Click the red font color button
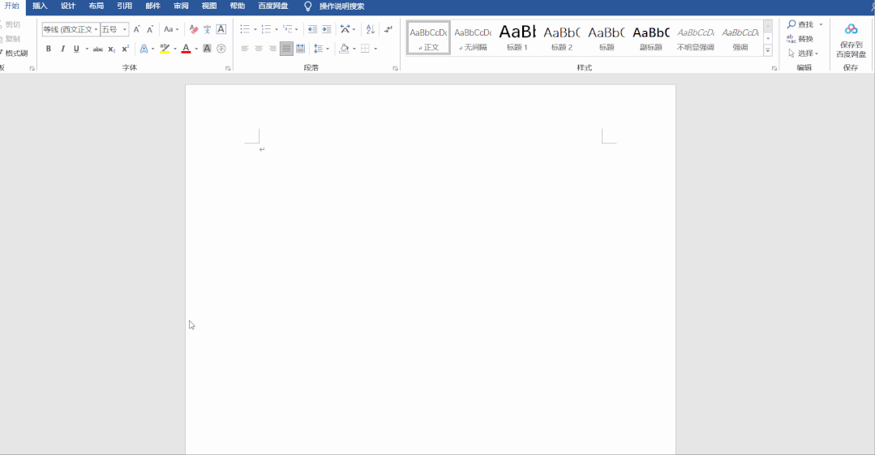 pos(186,49)
